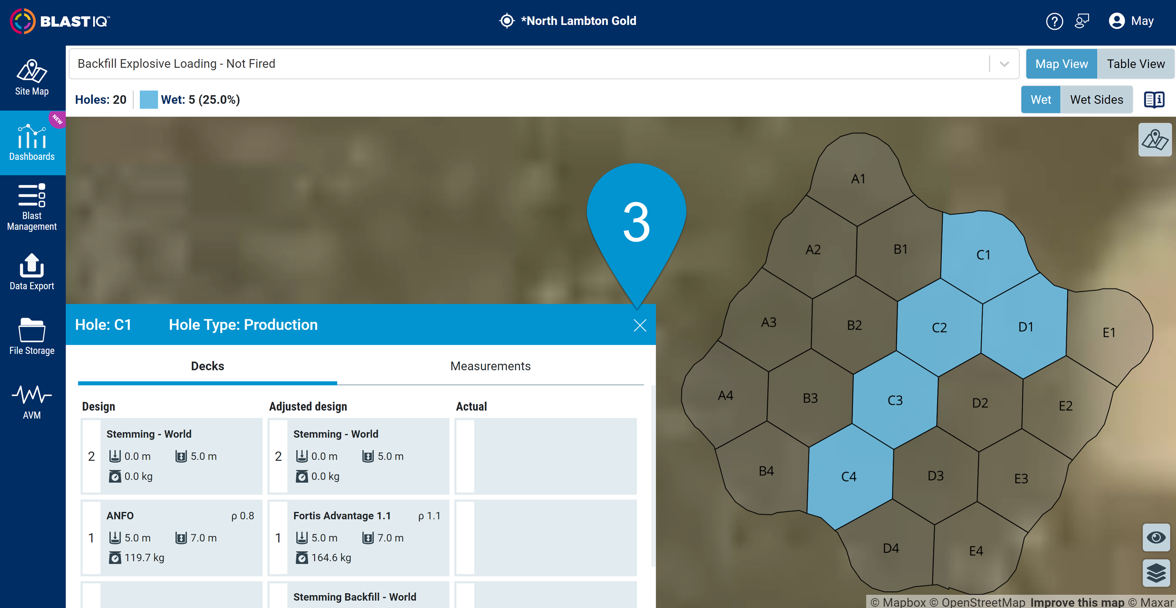Open the support chat icon

(1082, 21)
